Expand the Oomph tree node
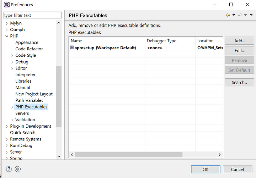This screenshot has height=178, width=256. click(7, 30)
